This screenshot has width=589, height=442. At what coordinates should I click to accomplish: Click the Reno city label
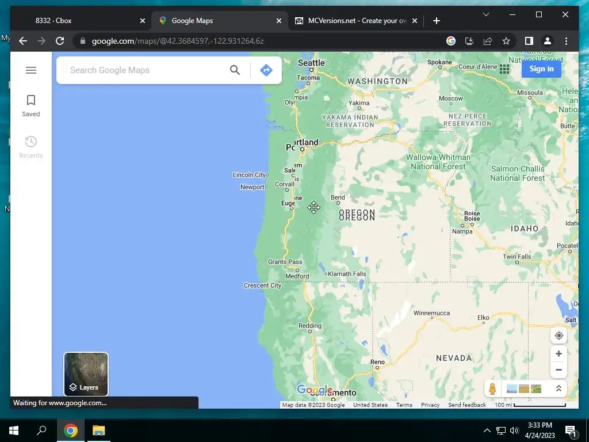click(x=377, y=362)
